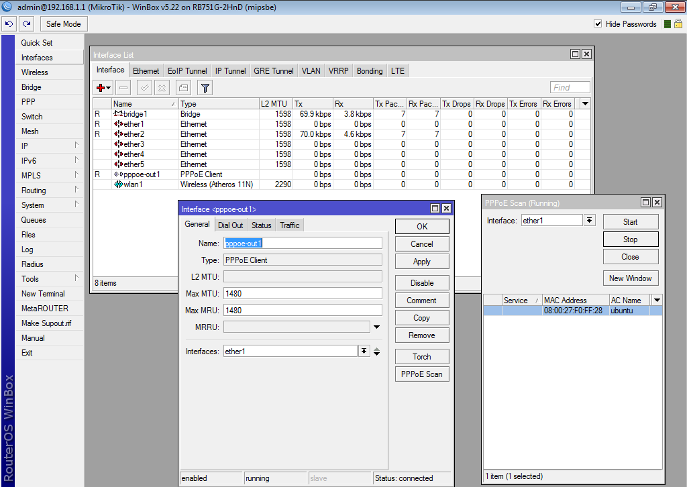Click the Undo arrow in WinBox toolbar

[9, 24]
